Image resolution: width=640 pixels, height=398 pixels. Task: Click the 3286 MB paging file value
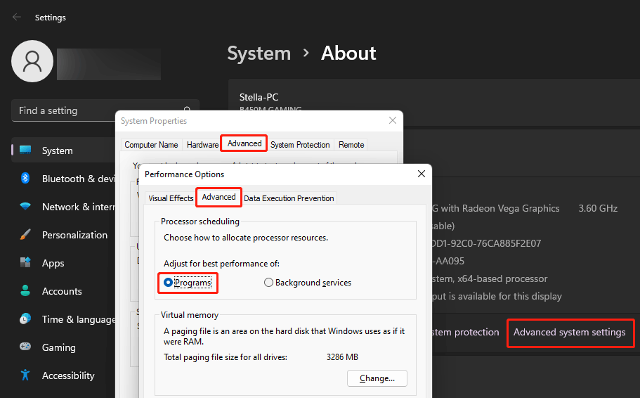[x=342, y=357]
